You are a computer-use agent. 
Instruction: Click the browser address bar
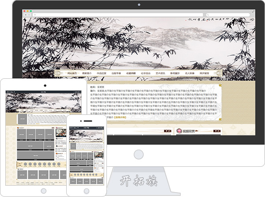pos(118,15)
